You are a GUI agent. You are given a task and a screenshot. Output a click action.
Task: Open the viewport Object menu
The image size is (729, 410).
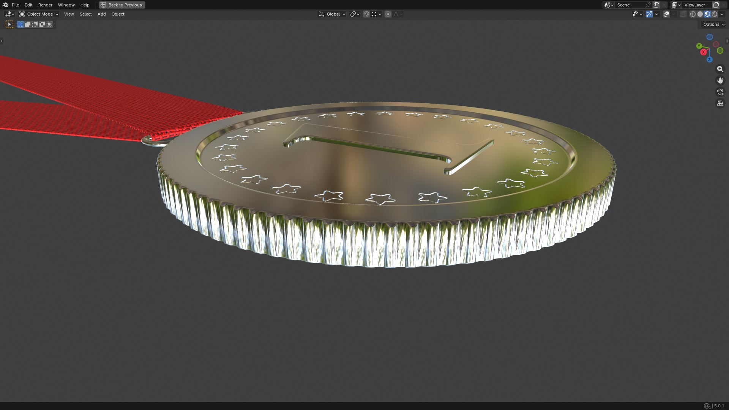(118, 14)
